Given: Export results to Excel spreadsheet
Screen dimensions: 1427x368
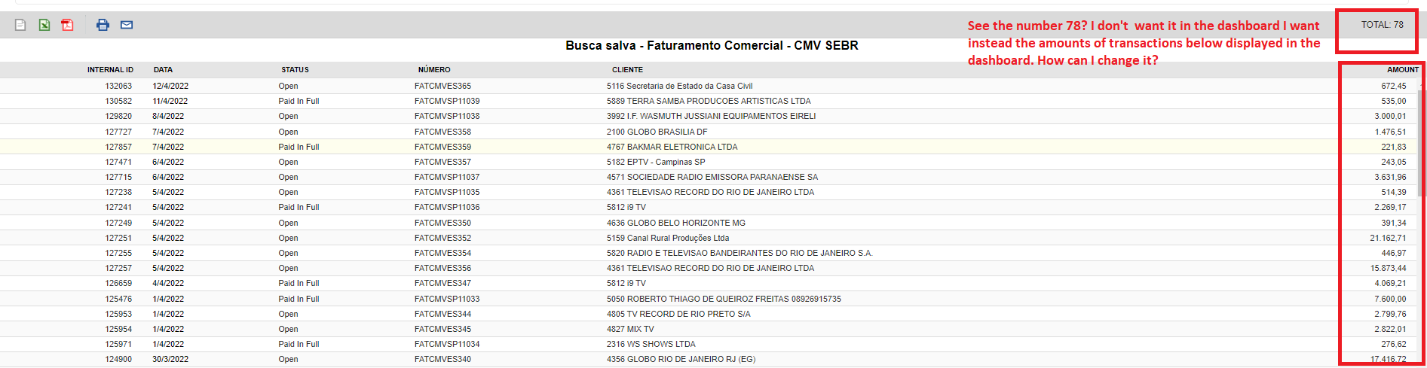Looking at the screenshot, I should 44,25.
